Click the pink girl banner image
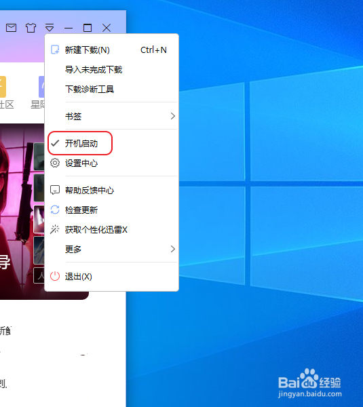363x407 pixels. point(22,212)
